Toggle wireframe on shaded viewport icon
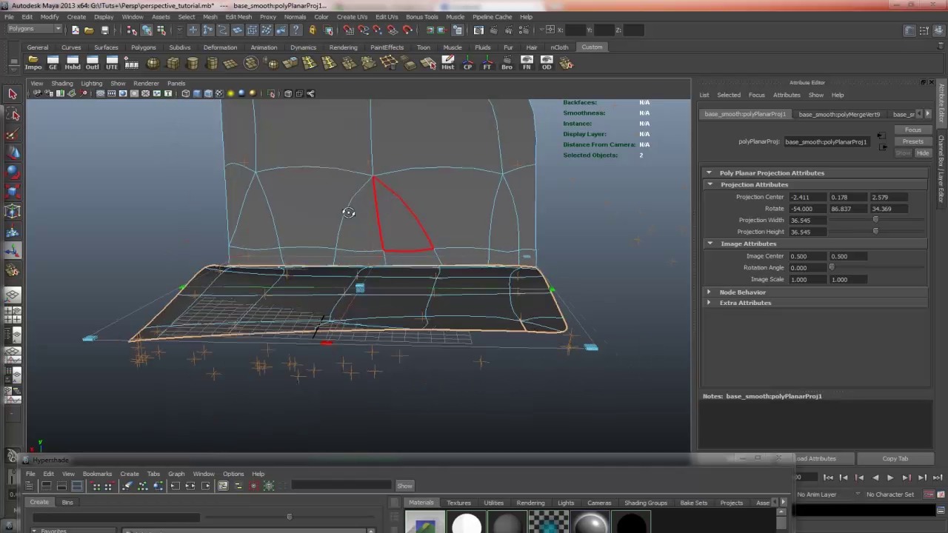Image resolution: width=948 pixels, height=533 pixels. (208, 93)
